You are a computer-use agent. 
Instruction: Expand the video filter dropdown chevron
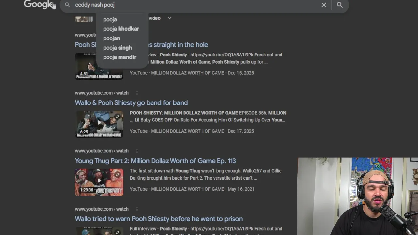click(x=169, y=18)
